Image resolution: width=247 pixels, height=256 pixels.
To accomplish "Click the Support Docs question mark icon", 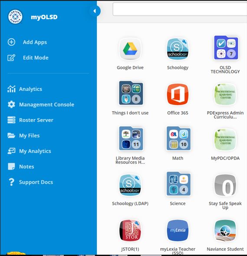I will click(x=11, y=182).
